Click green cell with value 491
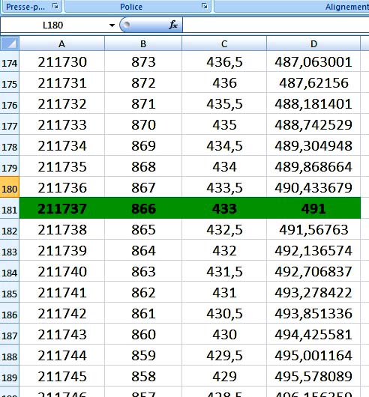Screen dimensions: 369x397 (313, 208)
